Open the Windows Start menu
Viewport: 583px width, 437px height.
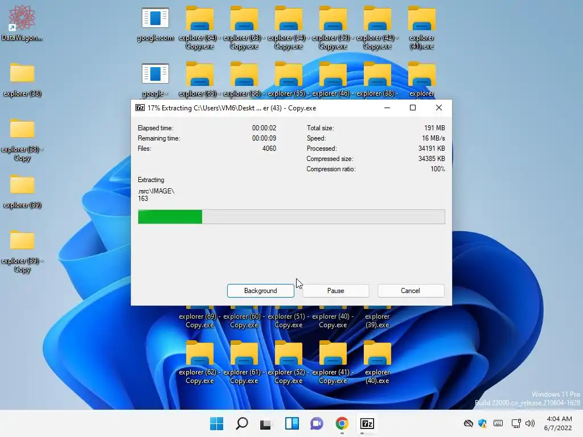(x=217, y=423)
